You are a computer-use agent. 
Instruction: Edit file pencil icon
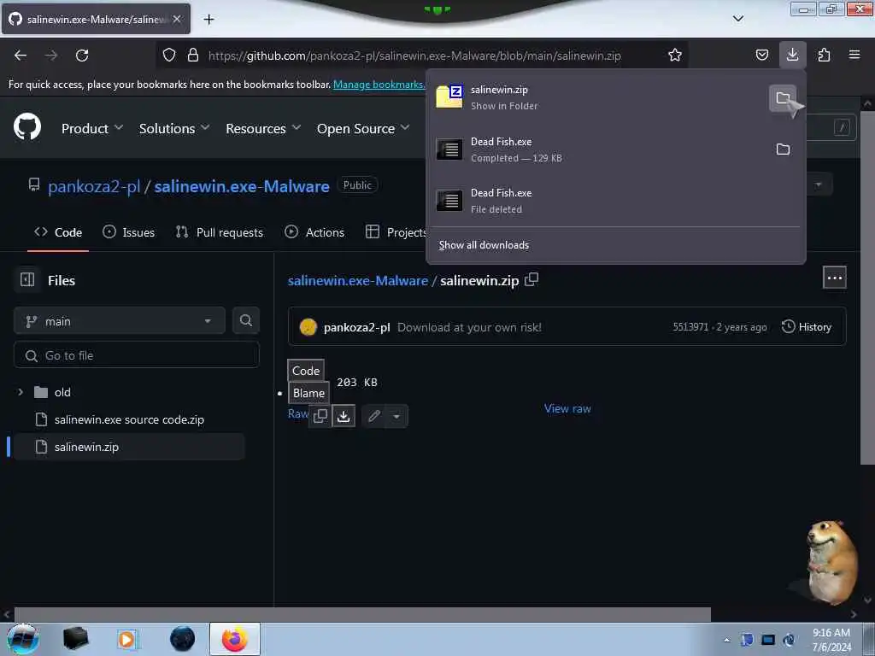pos(374,416)
